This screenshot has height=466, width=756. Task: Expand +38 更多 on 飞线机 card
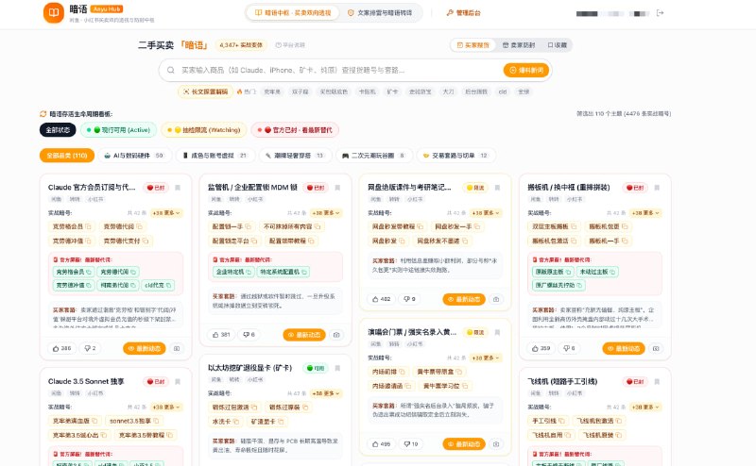[645, 407]
